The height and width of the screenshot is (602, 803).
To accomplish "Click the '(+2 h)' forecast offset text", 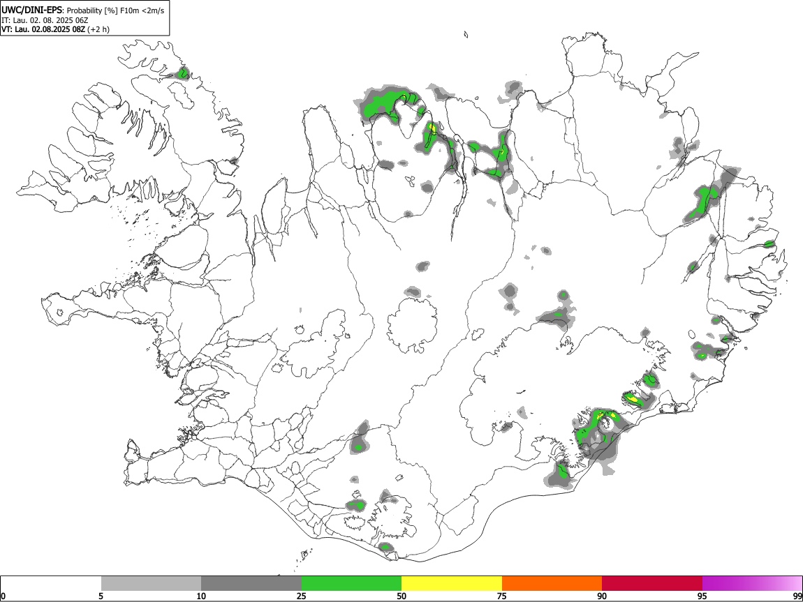I will pyautogui.click(x=98, y=29).
